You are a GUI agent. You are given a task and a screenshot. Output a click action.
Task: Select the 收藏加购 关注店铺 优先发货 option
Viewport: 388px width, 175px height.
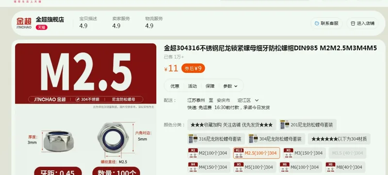232,125
